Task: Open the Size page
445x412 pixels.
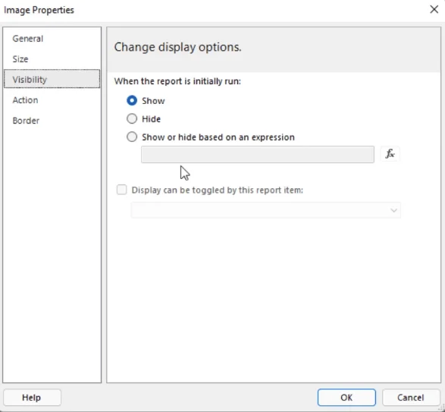Action: click(x=20, y=59)
